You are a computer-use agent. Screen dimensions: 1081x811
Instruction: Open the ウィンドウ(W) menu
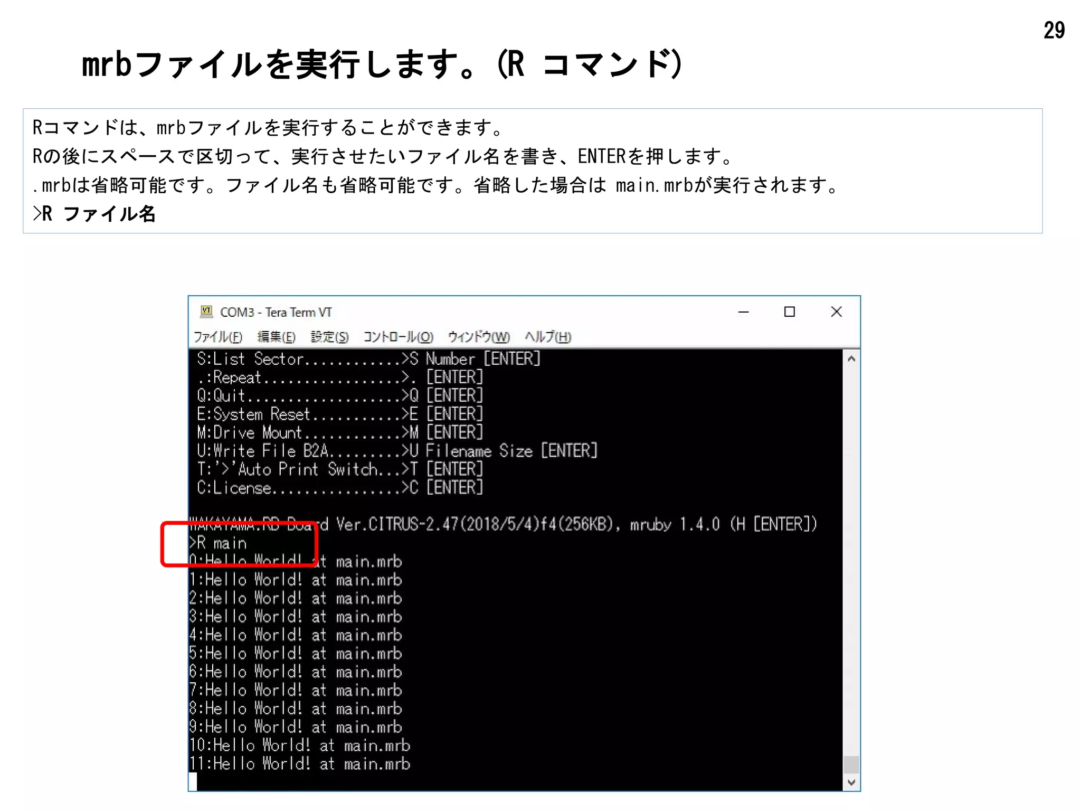click(479, 337)
